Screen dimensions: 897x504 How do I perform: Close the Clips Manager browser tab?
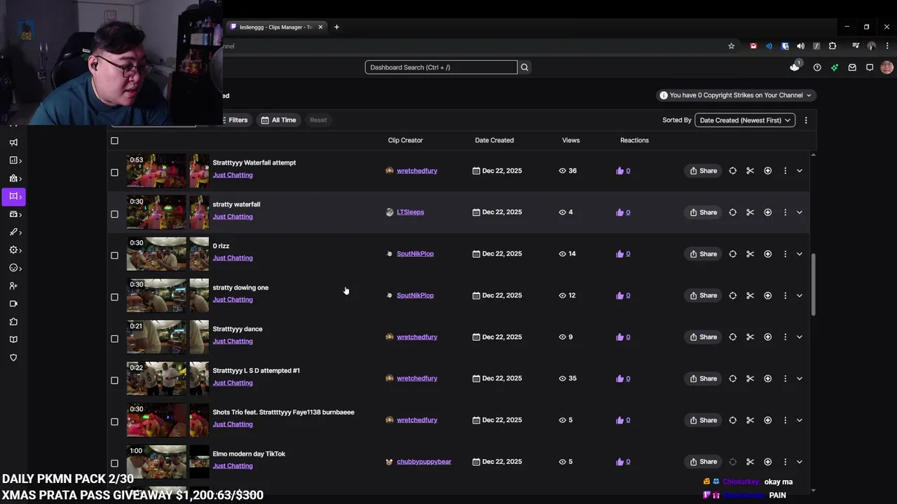pos(320,27)
